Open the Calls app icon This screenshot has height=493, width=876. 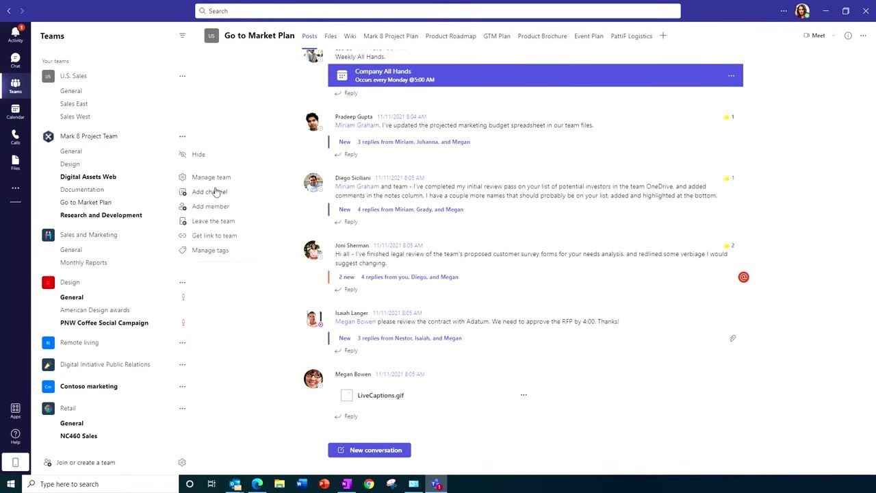15,137
